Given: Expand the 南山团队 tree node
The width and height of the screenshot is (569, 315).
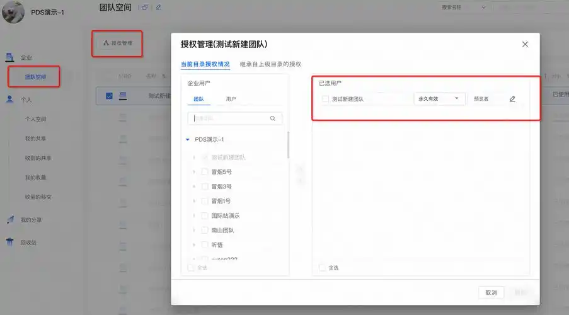Looking at the screenshot, I should point(193,231).
